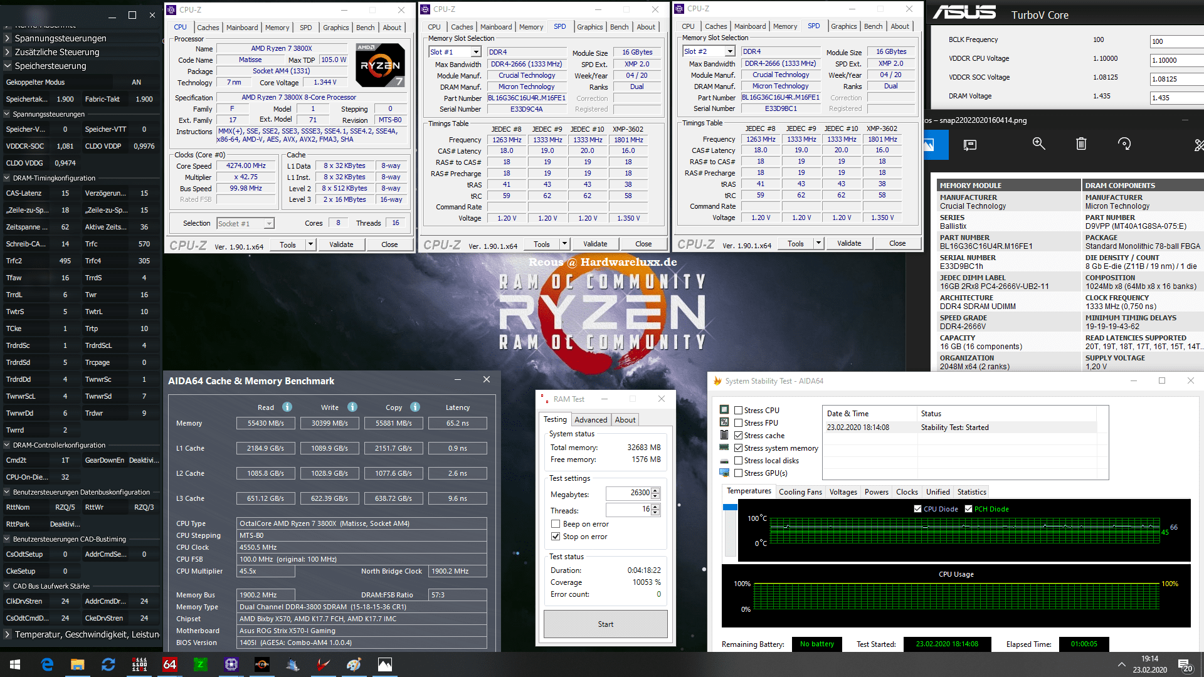Click the flame icon of System Stability Test
This screenshot has width=1204, height=677.
pos(717,380)
